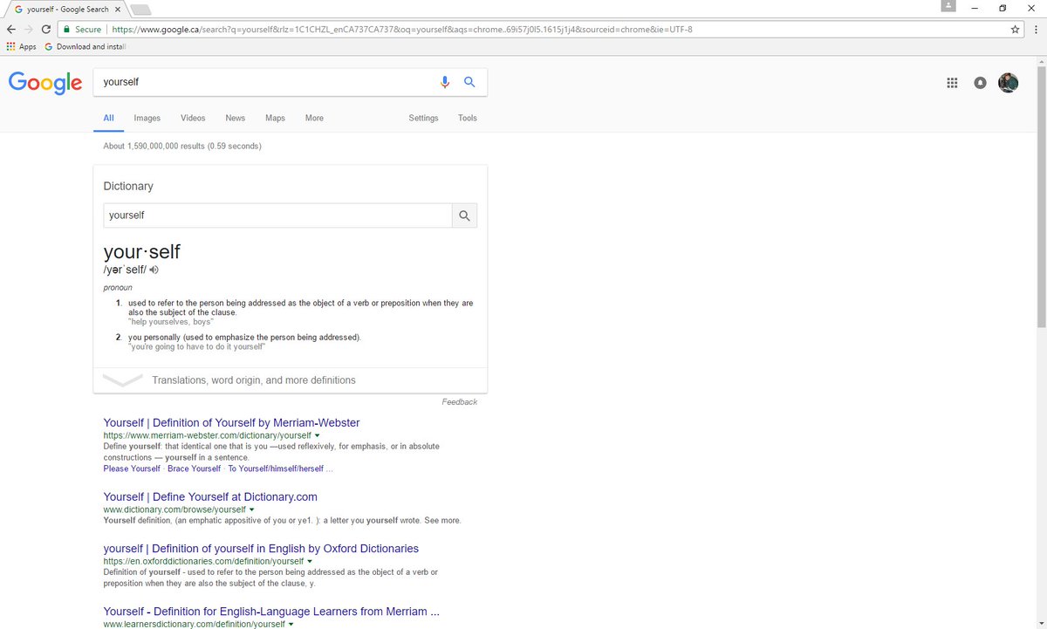Click the Dictionary card heading

[x=128, y=186]
